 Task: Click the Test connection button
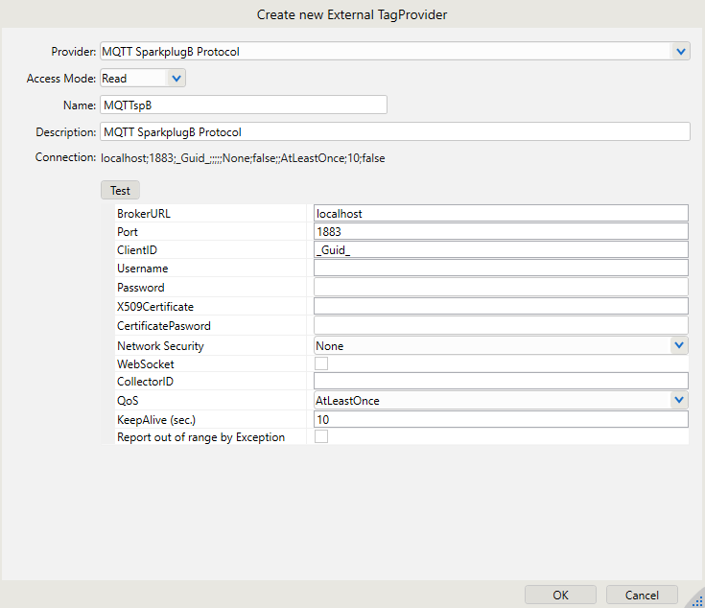120,191
